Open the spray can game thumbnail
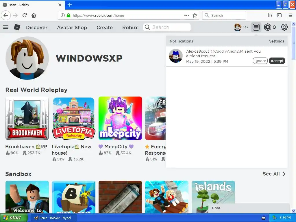296x222 pixels. (x=120, y=197)
